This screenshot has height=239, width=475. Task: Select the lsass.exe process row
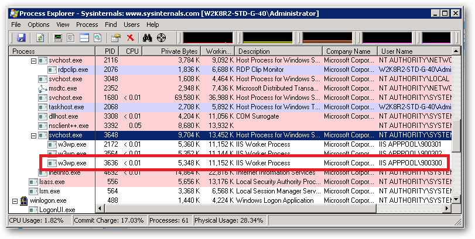230,182
